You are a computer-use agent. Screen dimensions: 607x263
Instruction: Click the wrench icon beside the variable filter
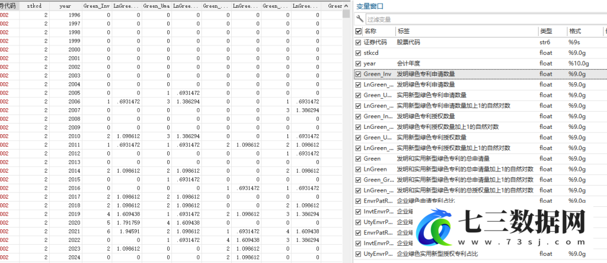[360, 18]
